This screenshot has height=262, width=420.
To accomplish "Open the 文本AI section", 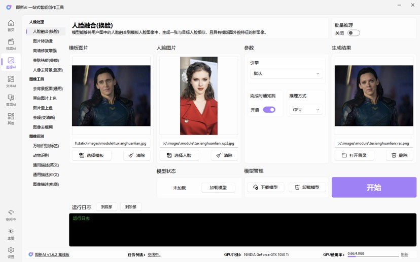I will coord(11,81).
